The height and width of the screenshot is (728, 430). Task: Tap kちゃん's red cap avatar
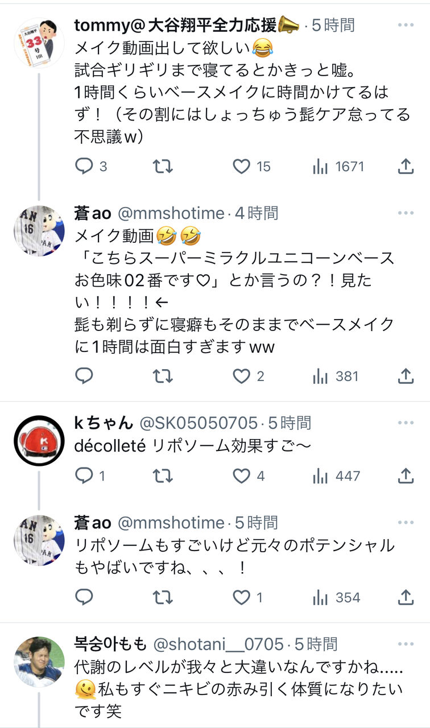pyautogui.click(x=39, y=441)
